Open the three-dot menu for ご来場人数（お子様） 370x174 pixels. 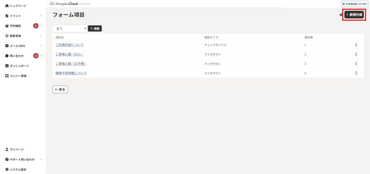click(356, 64)
